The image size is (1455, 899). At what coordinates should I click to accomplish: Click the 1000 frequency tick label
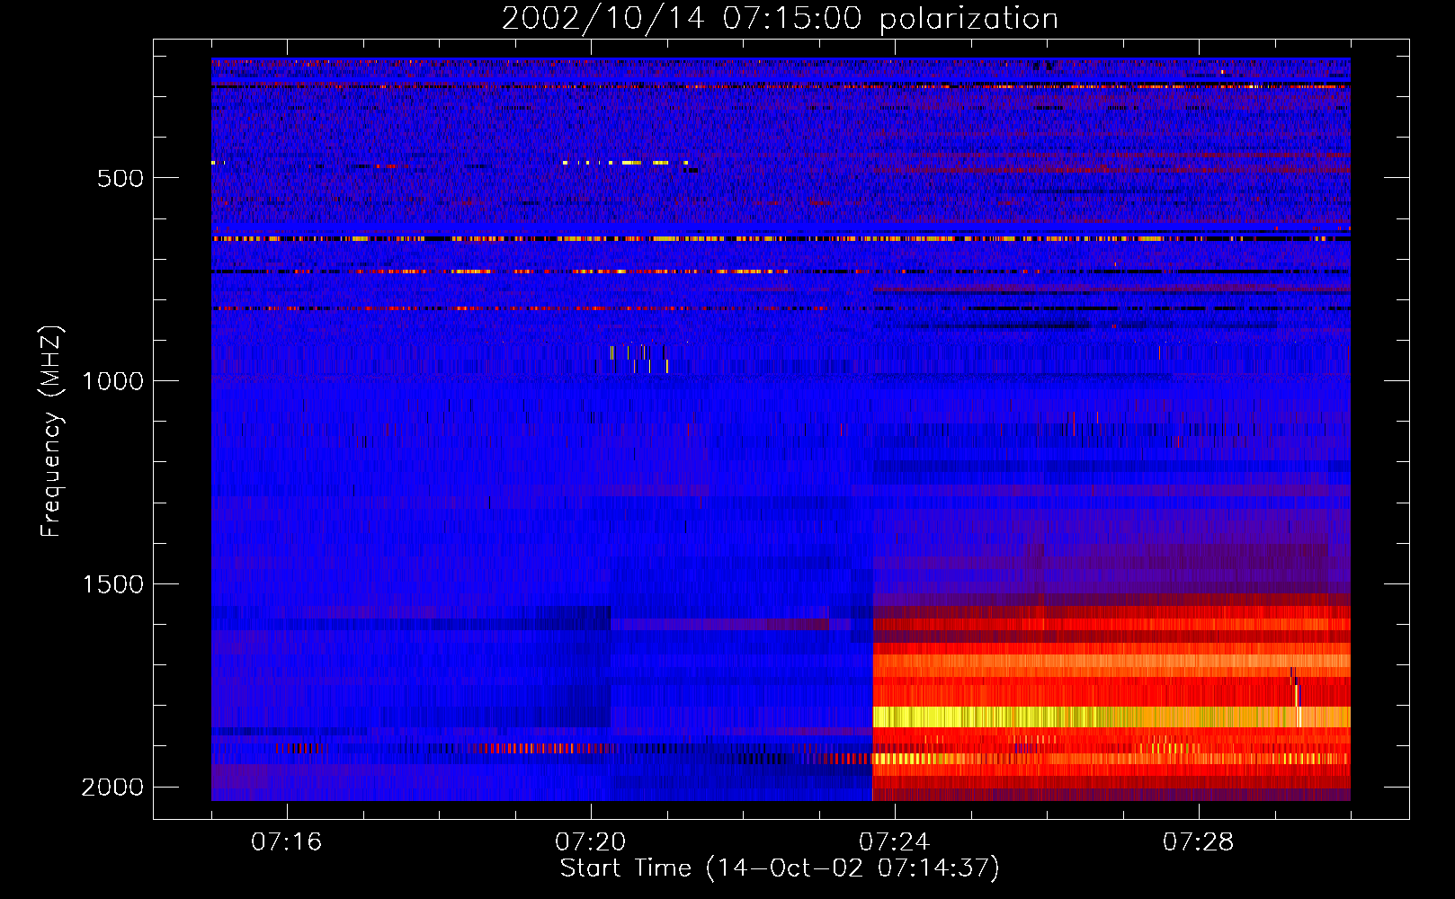112,381
